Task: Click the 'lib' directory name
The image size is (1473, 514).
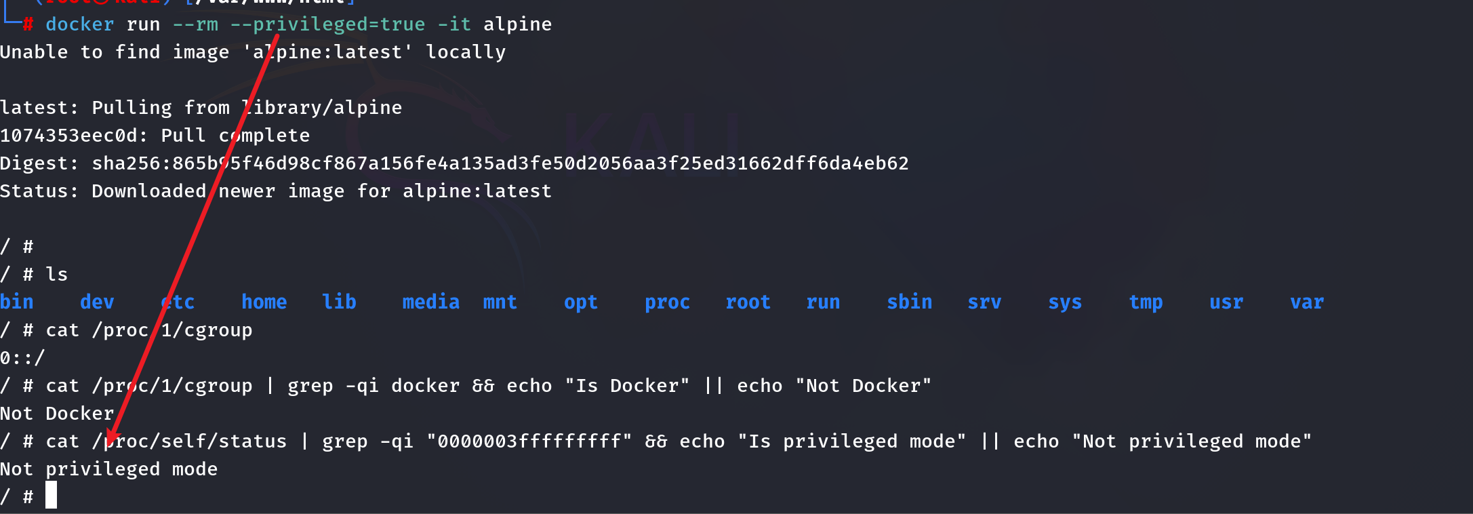Action: [x=339, y=302]
